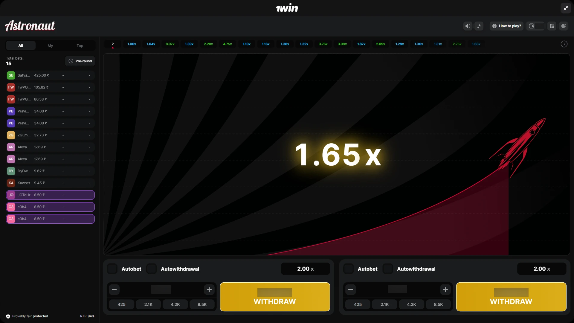
Task: Click the Provably fair shield icon
Action: [x=8, y=316]
